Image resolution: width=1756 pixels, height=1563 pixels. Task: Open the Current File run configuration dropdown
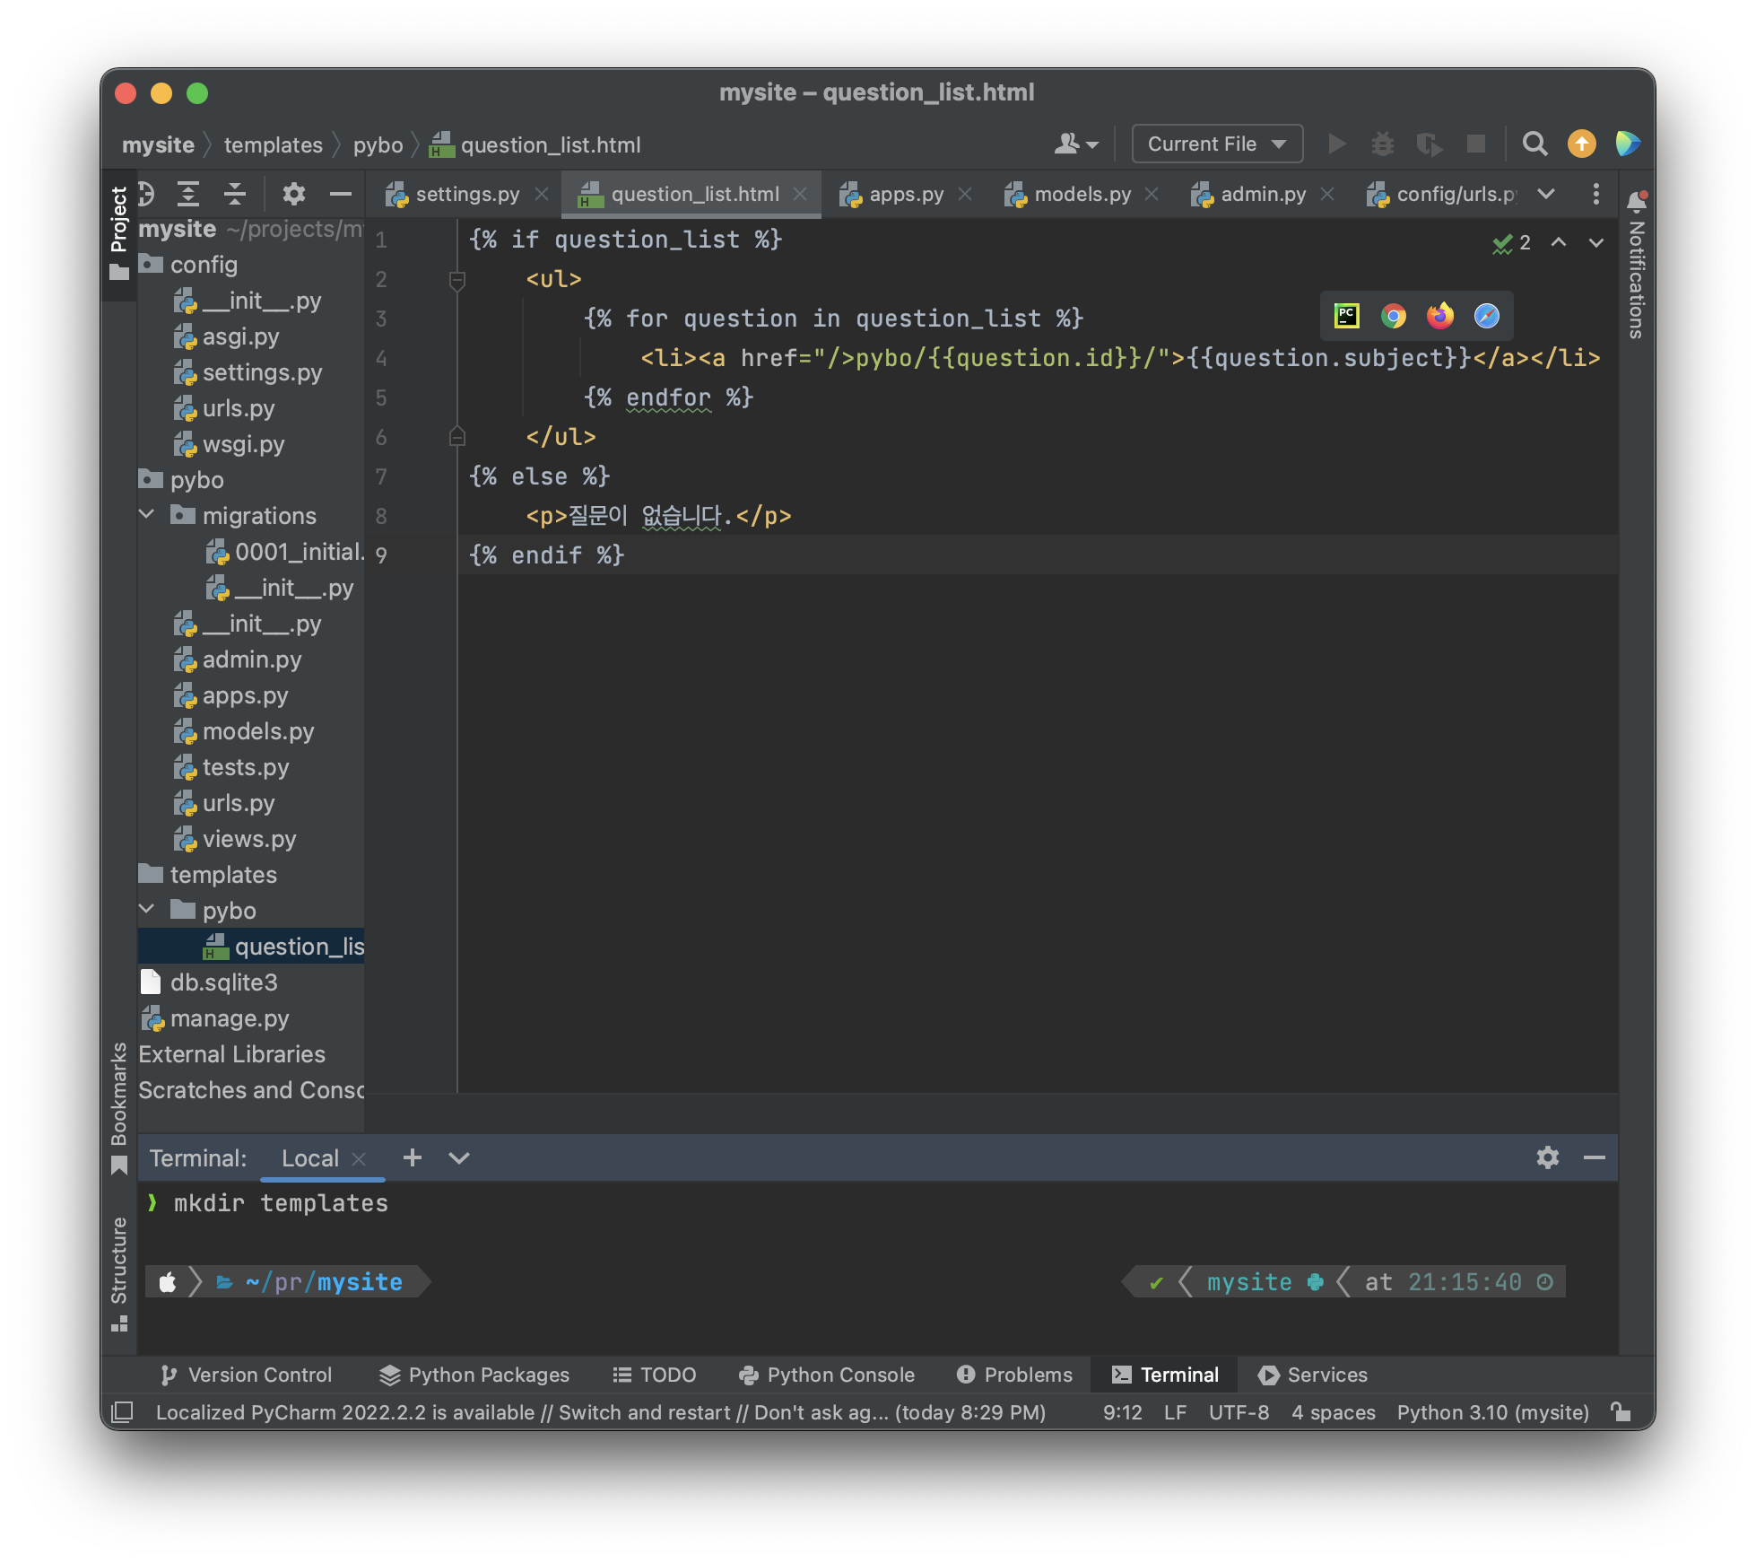point(1216,144)
